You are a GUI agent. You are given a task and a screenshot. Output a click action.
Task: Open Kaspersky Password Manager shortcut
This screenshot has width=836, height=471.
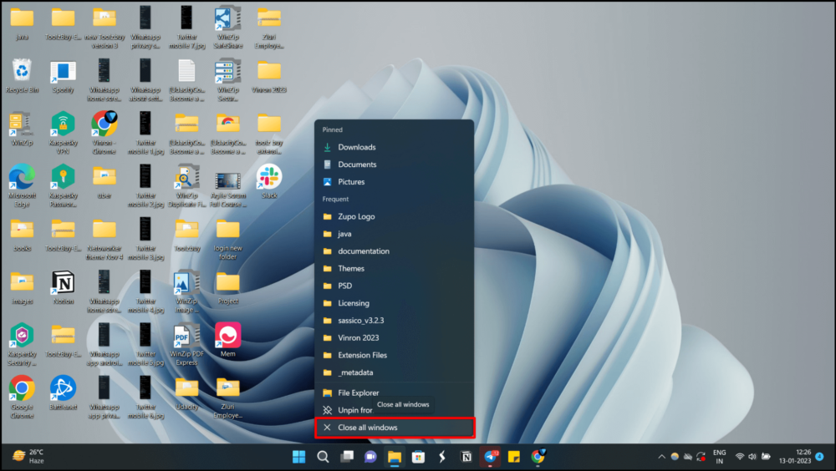point(63,185)
